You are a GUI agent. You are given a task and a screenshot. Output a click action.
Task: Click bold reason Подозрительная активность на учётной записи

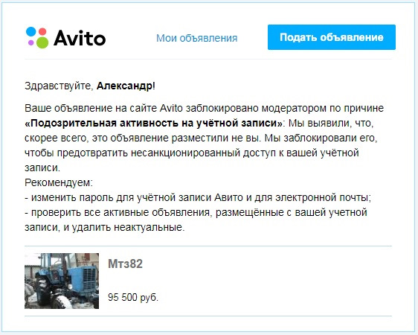coord(153,123)
